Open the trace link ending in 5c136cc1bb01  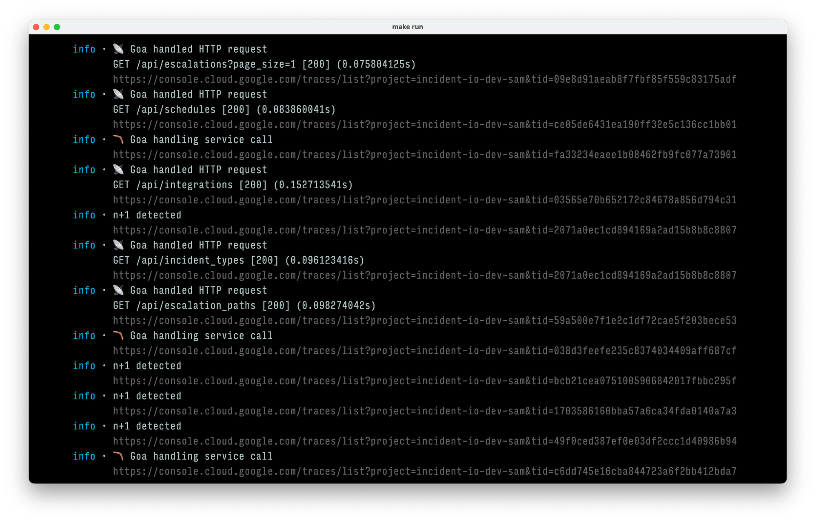(x=424, y=124)
